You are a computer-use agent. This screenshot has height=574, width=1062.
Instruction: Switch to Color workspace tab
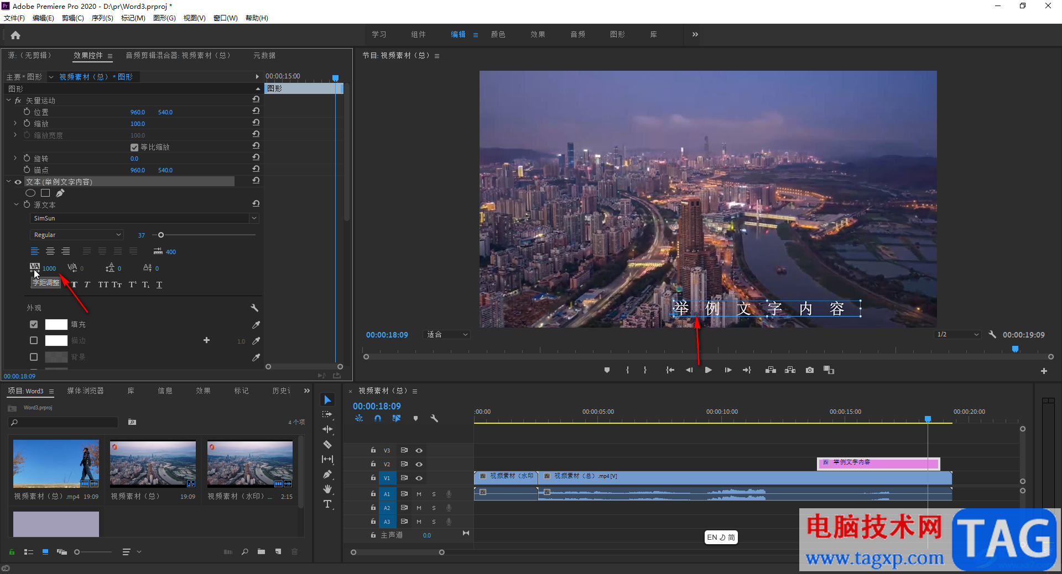pos(498,34)
